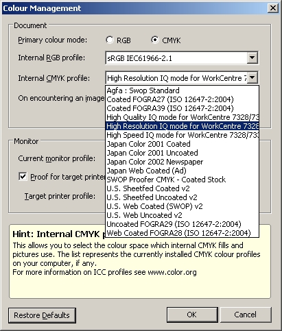282x331 pixels.
Task: Pick High Speed IQ mode for WorkCentre
Action: pos(182,135)
